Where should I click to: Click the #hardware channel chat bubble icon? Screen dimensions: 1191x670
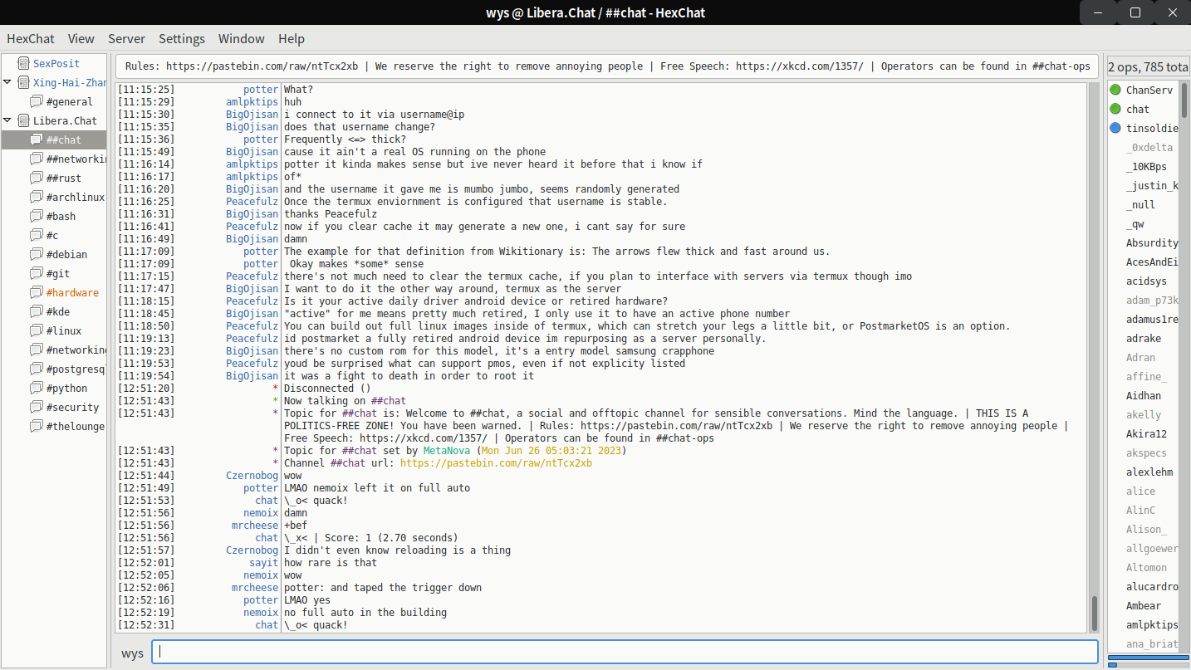tap(36, 292)
